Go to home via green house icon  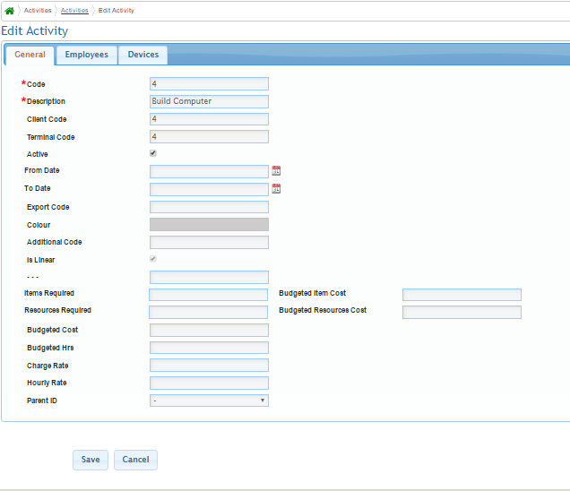coord(10,11)
